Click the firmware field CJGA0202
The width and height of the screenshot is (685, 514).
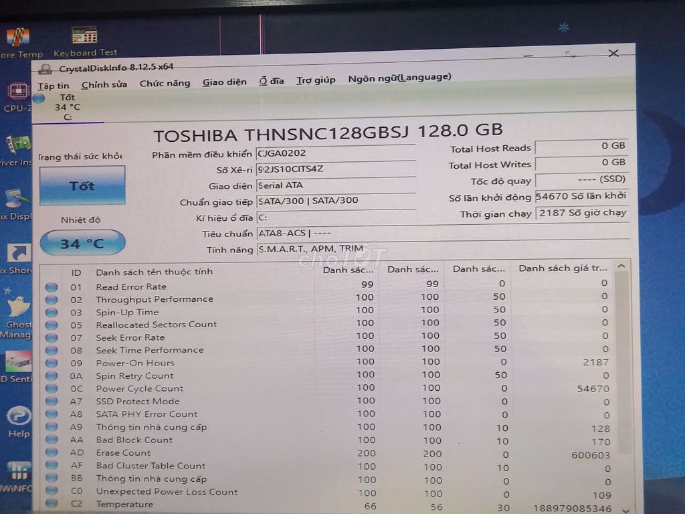(336, 153)
